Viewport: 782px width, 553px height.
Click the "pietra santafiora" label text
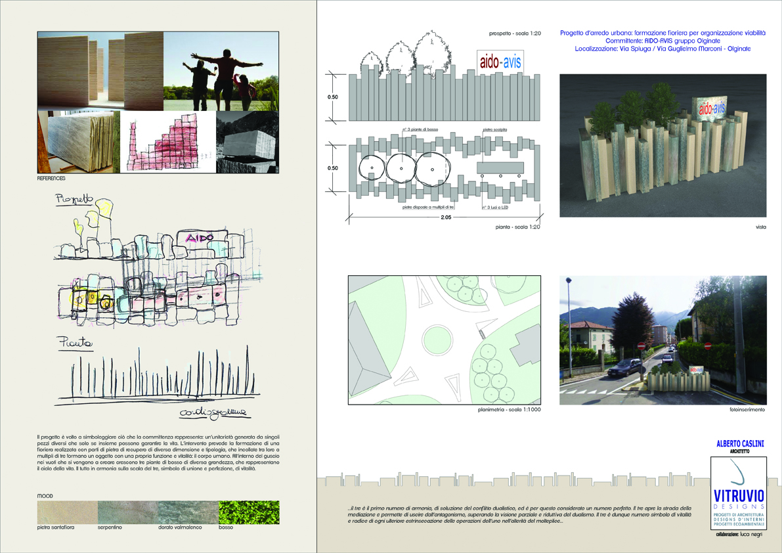point(56,527)
